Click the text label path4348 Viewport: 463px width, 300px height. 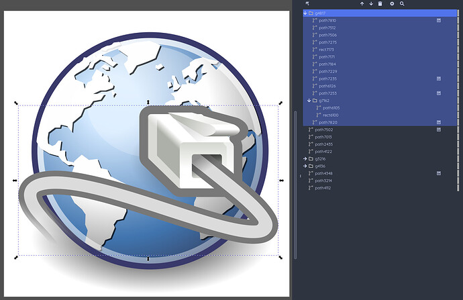pos(323,173)
